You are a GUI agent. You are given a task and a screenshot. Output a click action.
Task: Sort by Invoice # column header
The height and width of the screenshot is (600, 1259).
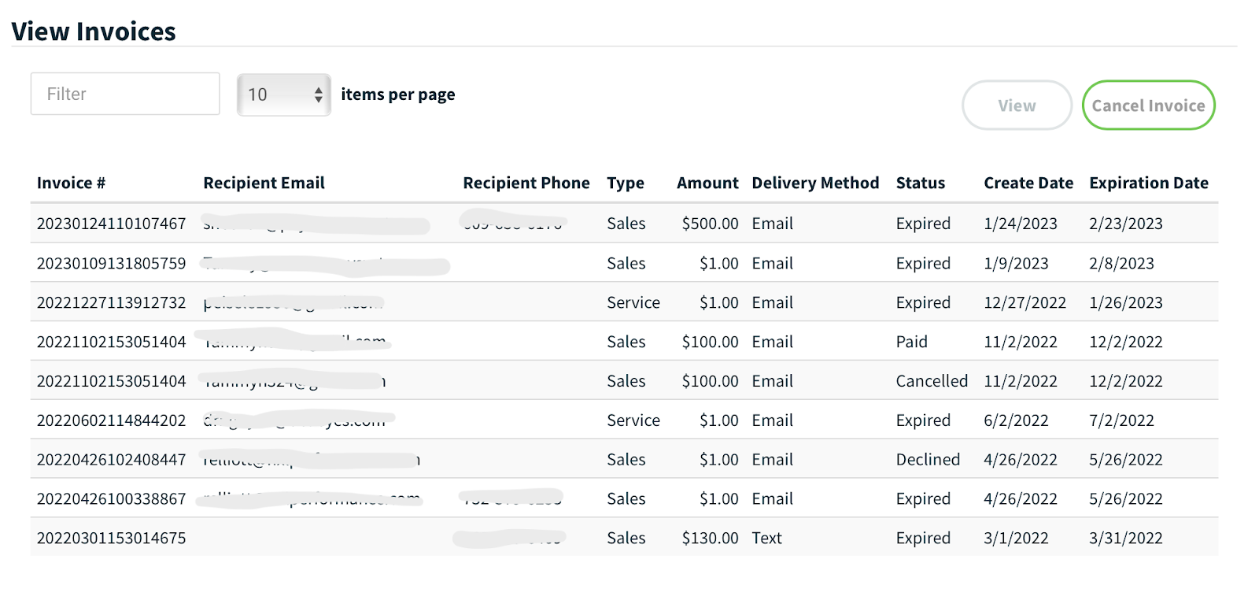(x=71, y=183)
